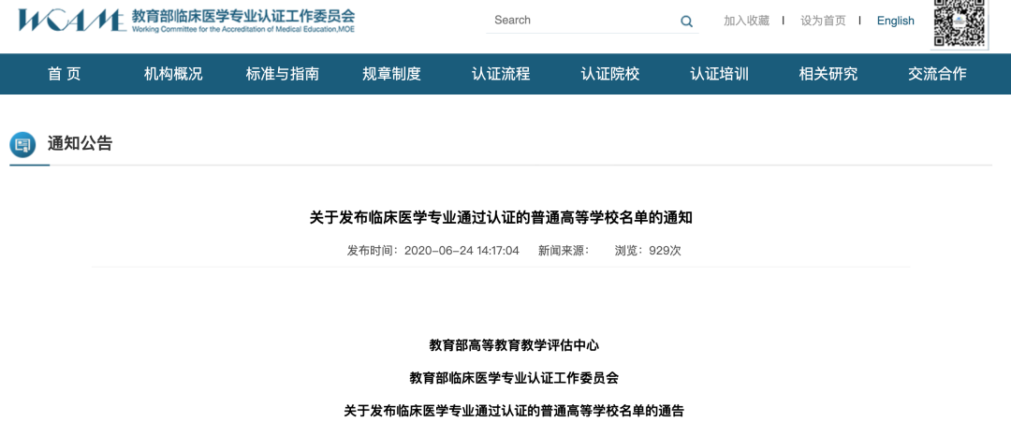Click the article title ending in 名单的通知
This screenshot has width=1011, height=422.
501,218
